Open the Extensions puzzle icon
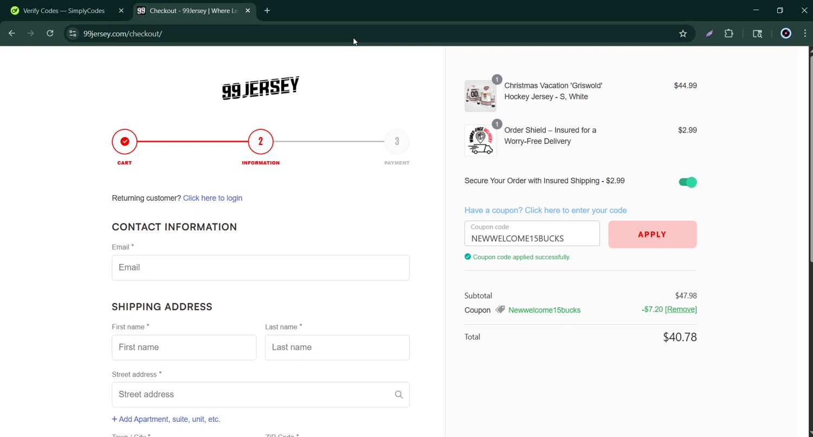 pyautogui.click(x=729, y=34)
